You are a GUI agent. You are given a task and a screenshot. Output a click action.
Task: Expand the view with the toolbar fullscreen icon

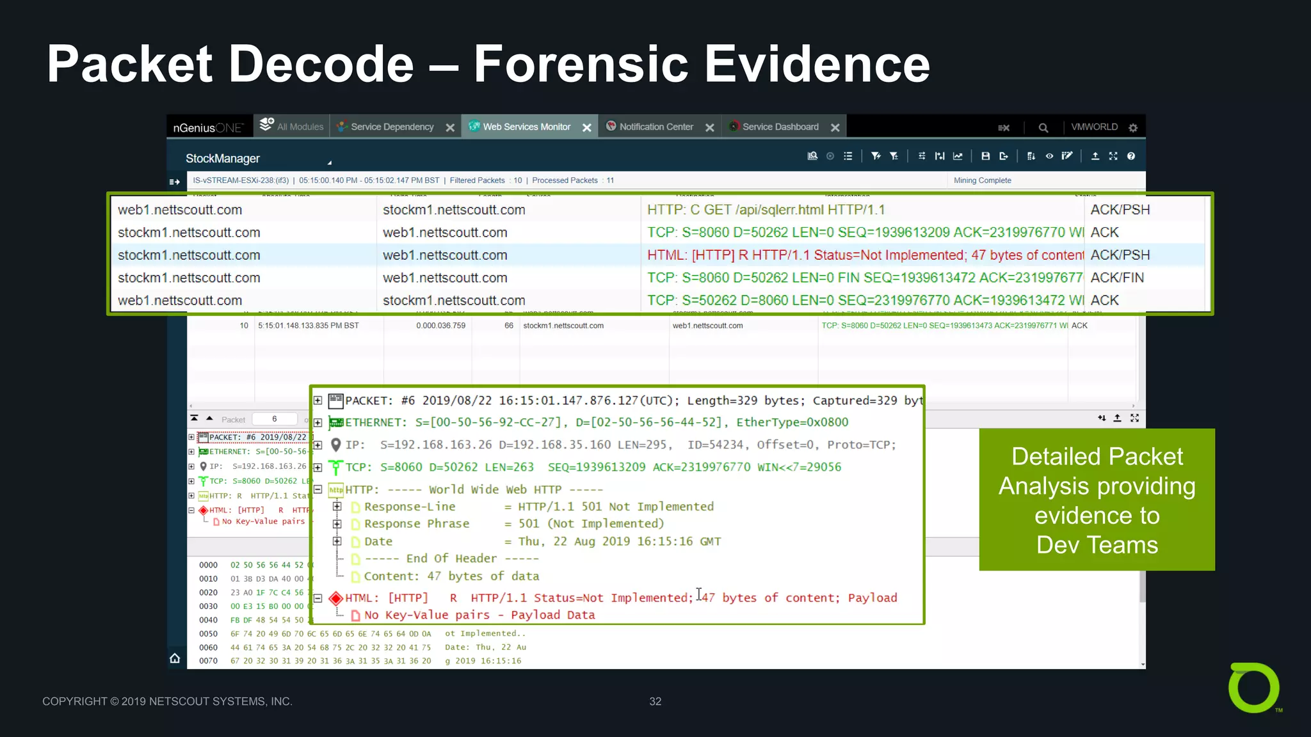[x=1113, y=156]
